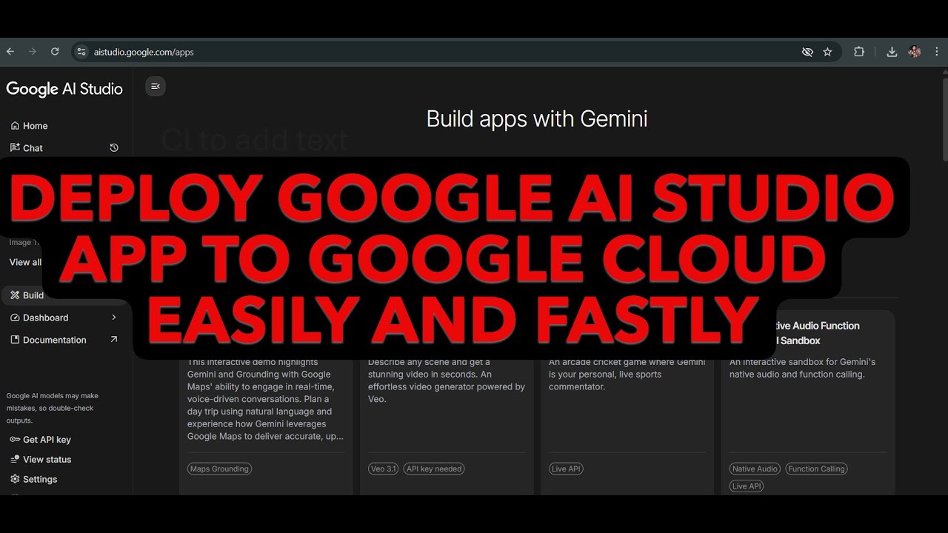Click the eye-slash tracking protection icon

coord(807,52)
